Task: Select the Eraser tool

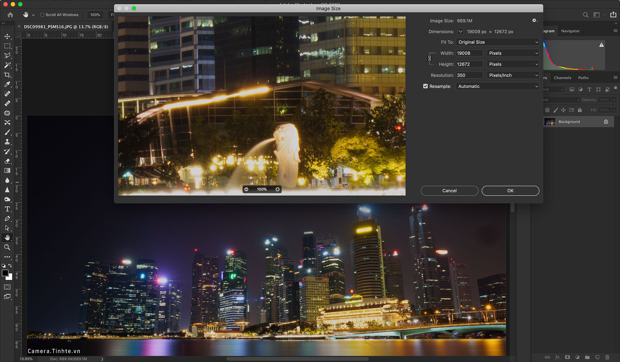Action: pos(7,161)
